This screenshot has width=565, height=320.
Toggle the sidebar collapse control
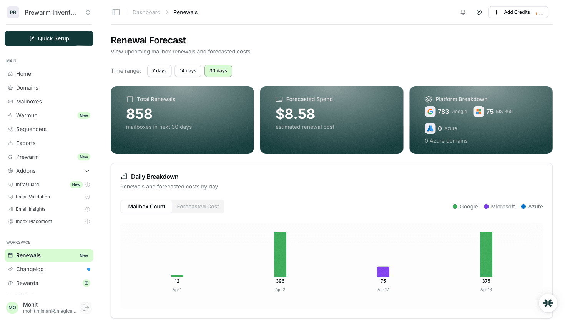click(x=116, y=12)
